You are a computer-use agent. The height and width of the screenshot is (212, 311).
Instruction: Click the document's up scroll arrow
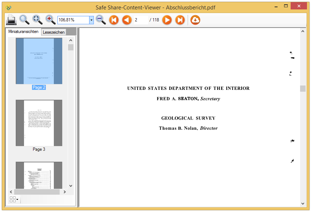tap(303, 31)
